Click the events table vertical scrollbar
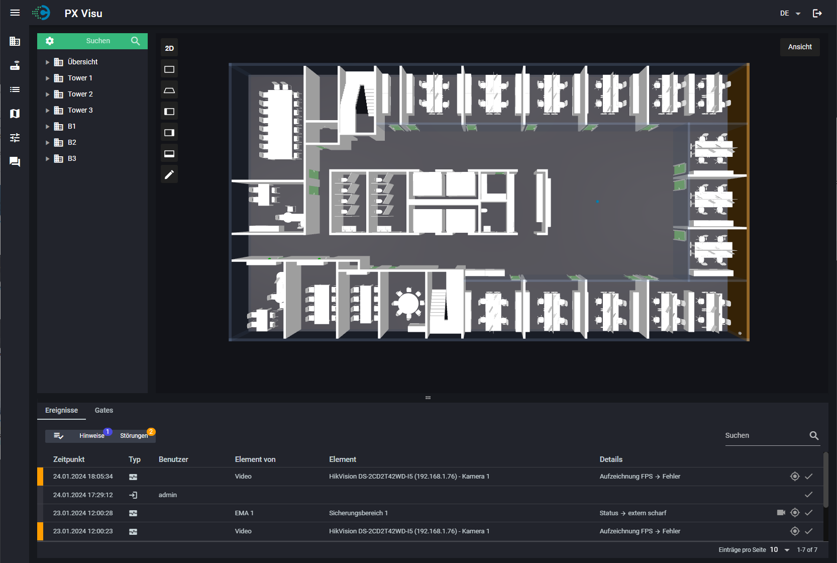This screenshot has width=837, height=563. 825,480
